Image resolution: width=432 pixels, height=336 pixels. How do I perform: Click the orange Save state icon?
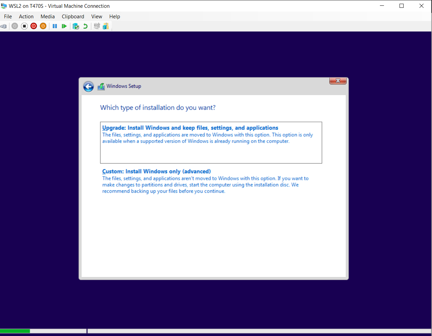pyautogui.click(x=43, y=26)
